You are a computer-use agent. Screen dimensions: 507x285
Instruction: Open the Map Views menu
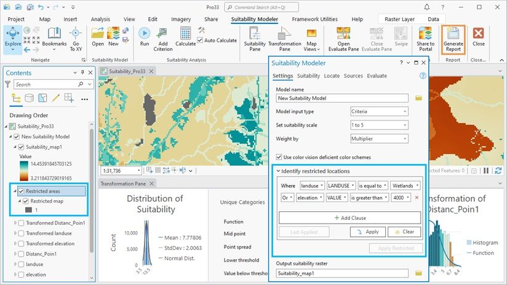311,39
